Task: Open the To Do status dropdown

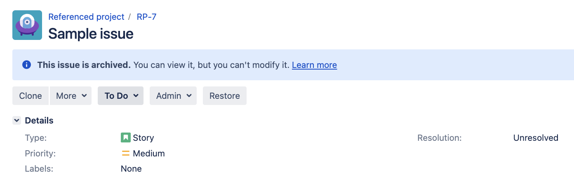Action: [120, 96]
